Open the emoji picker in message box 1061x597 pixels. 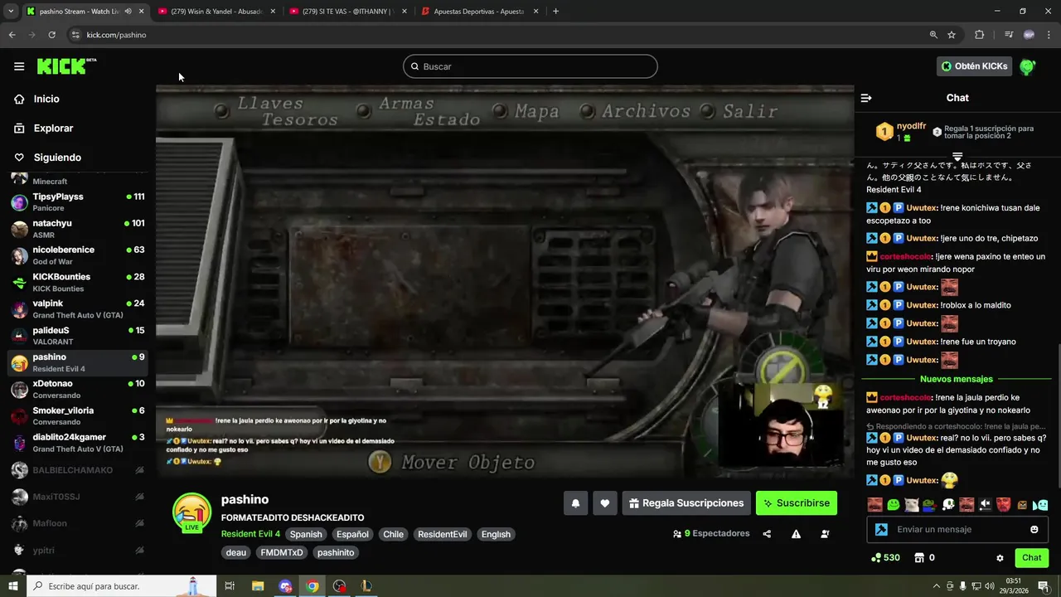click(x=1034, y=529)
